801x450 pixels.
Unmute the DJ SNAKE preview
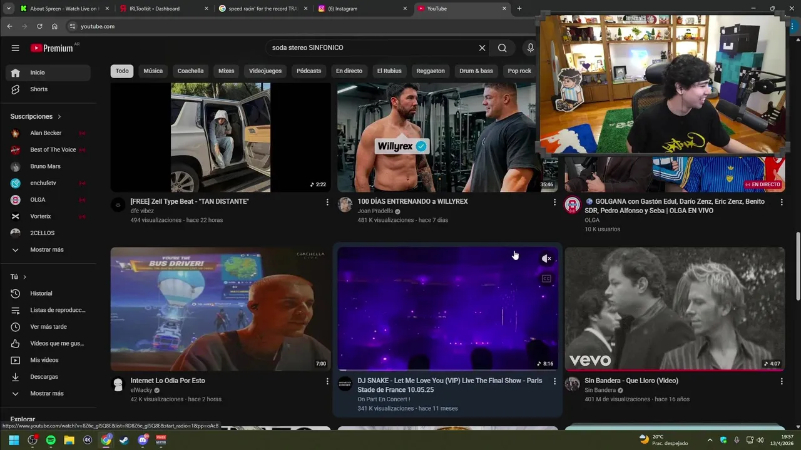[x=546, y=259]
